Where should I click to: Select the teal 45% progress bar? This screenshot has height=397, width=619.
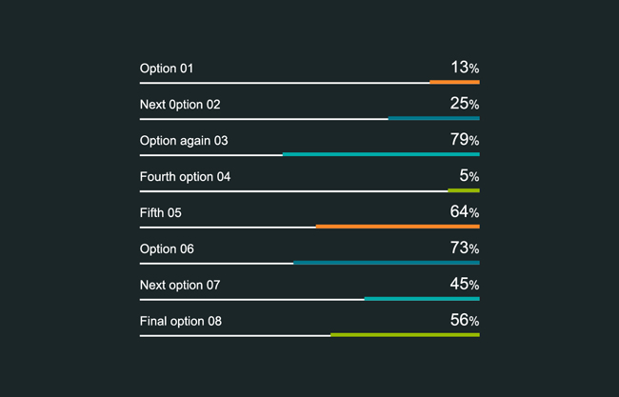(x=422, y=299)
